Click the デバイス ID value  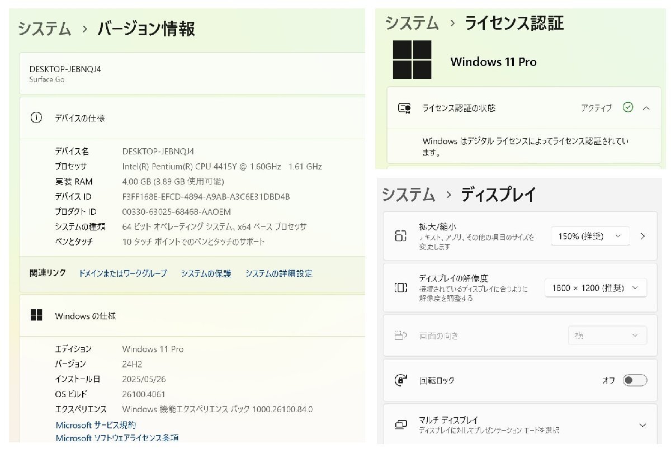tap(206, 197)
